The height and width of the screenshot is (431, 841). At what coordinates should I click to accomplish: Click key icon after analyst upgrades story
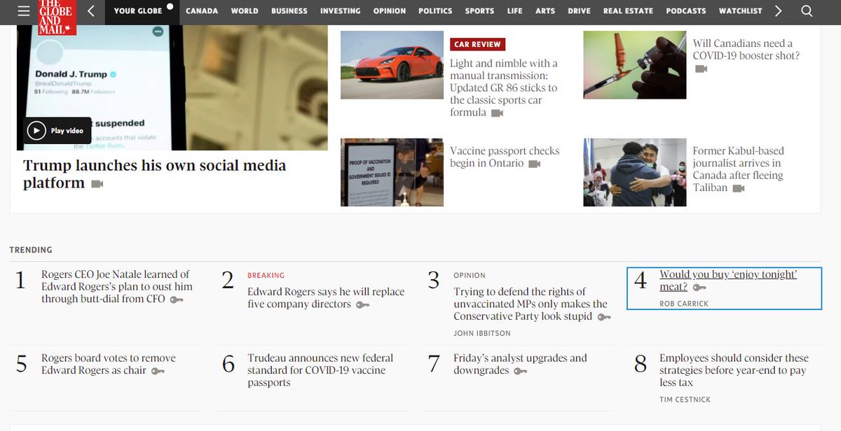(x=520, y=371)
